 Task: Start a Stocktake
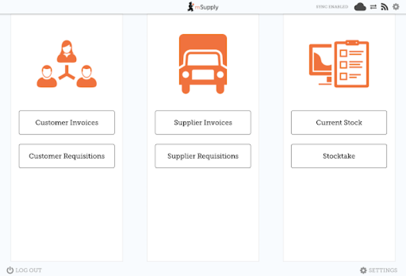[x=339, y=156]
